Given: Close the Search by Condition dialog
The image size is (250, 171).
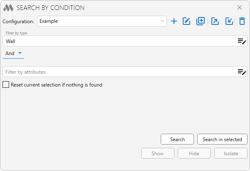Looking at the screenshot, I should [240, 7].
